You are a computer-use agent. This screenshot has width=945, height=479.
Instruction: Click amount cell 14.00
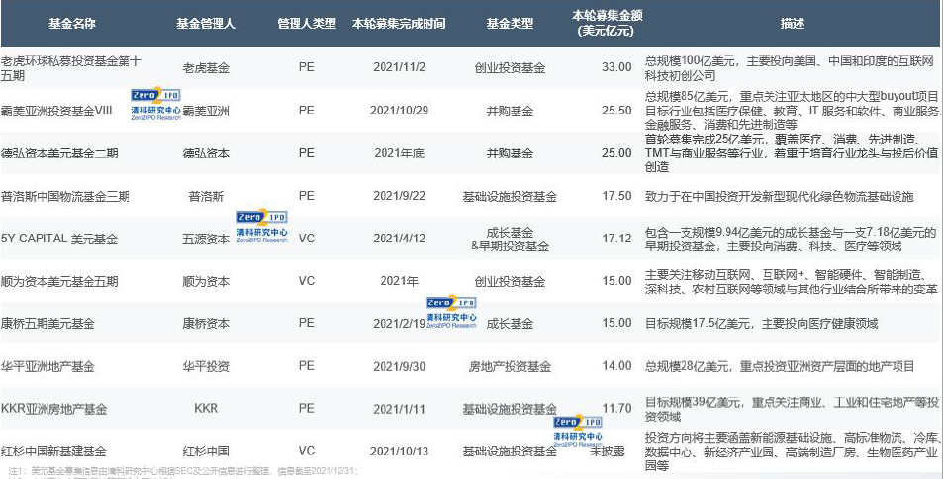click(x=616, y=366)
